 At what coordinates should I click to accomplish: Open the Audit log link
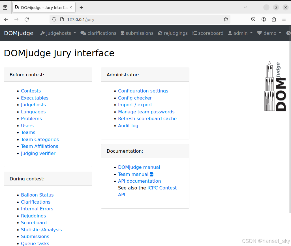point(128,126)
